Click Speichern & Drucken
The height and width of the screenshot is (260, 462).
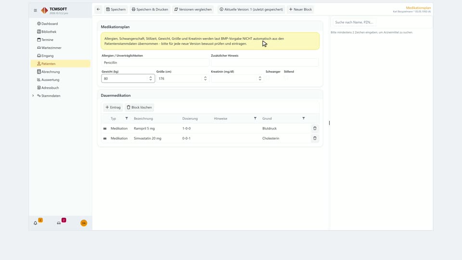tap(150, 10)
